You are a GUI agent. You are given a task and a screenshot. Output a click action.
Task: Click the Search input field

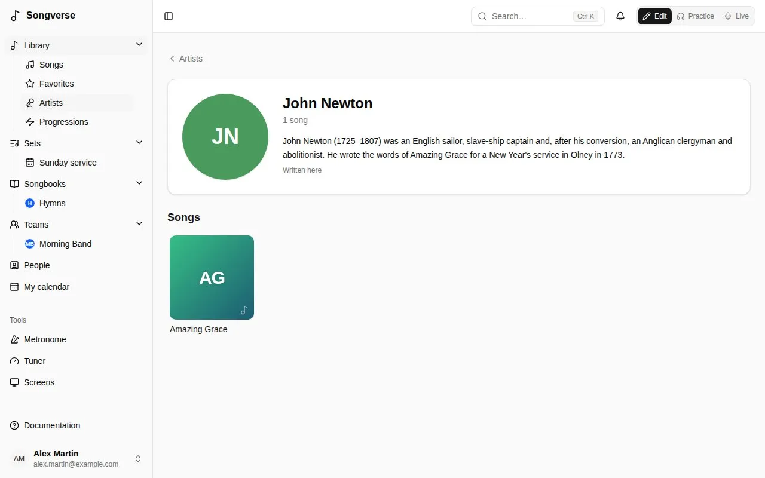tap(537, 16)
